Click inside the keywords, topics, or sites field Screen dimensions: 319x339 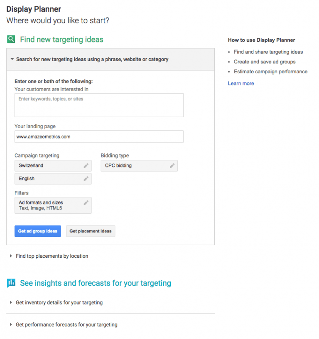coord(99,105)
